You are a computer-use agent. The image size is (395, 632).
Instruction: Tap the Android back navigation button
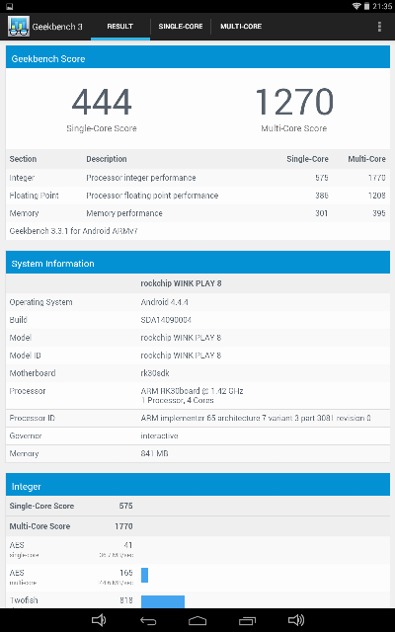coord(148,620)
